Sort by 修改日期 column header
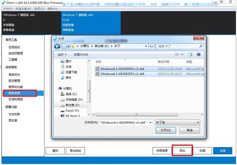 (x=163, y=62)
